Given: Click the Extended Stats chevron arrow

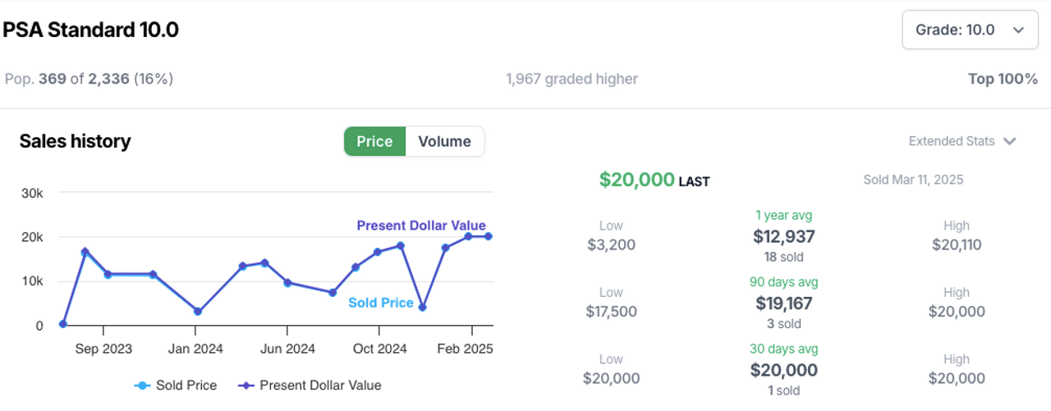Looking at the screenshot, I should 1010,141.
